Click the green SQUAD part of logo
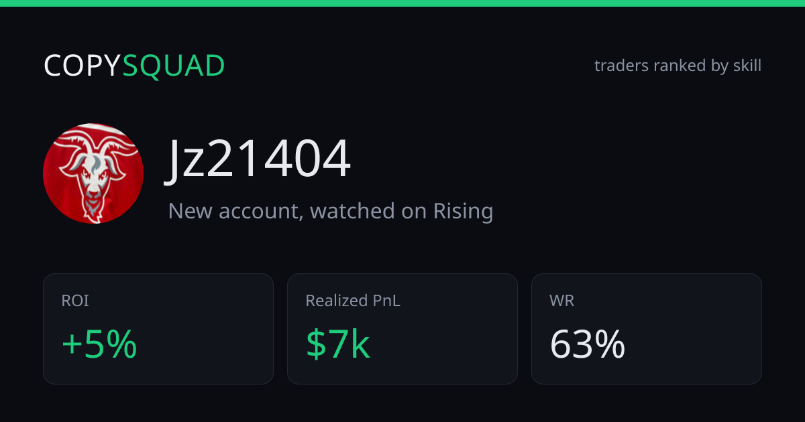 click(174, 66)
